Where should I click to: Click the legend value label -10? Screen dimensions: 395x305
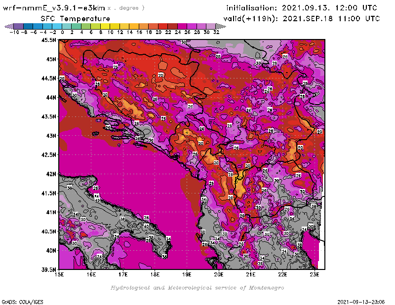(14, 32)
